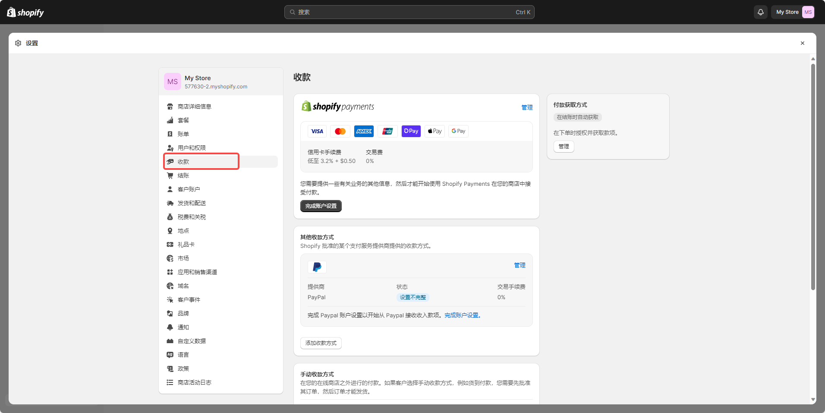Open 税费和关税 settings
Viewport: 825px width, 413px height.
coord(221,217)
